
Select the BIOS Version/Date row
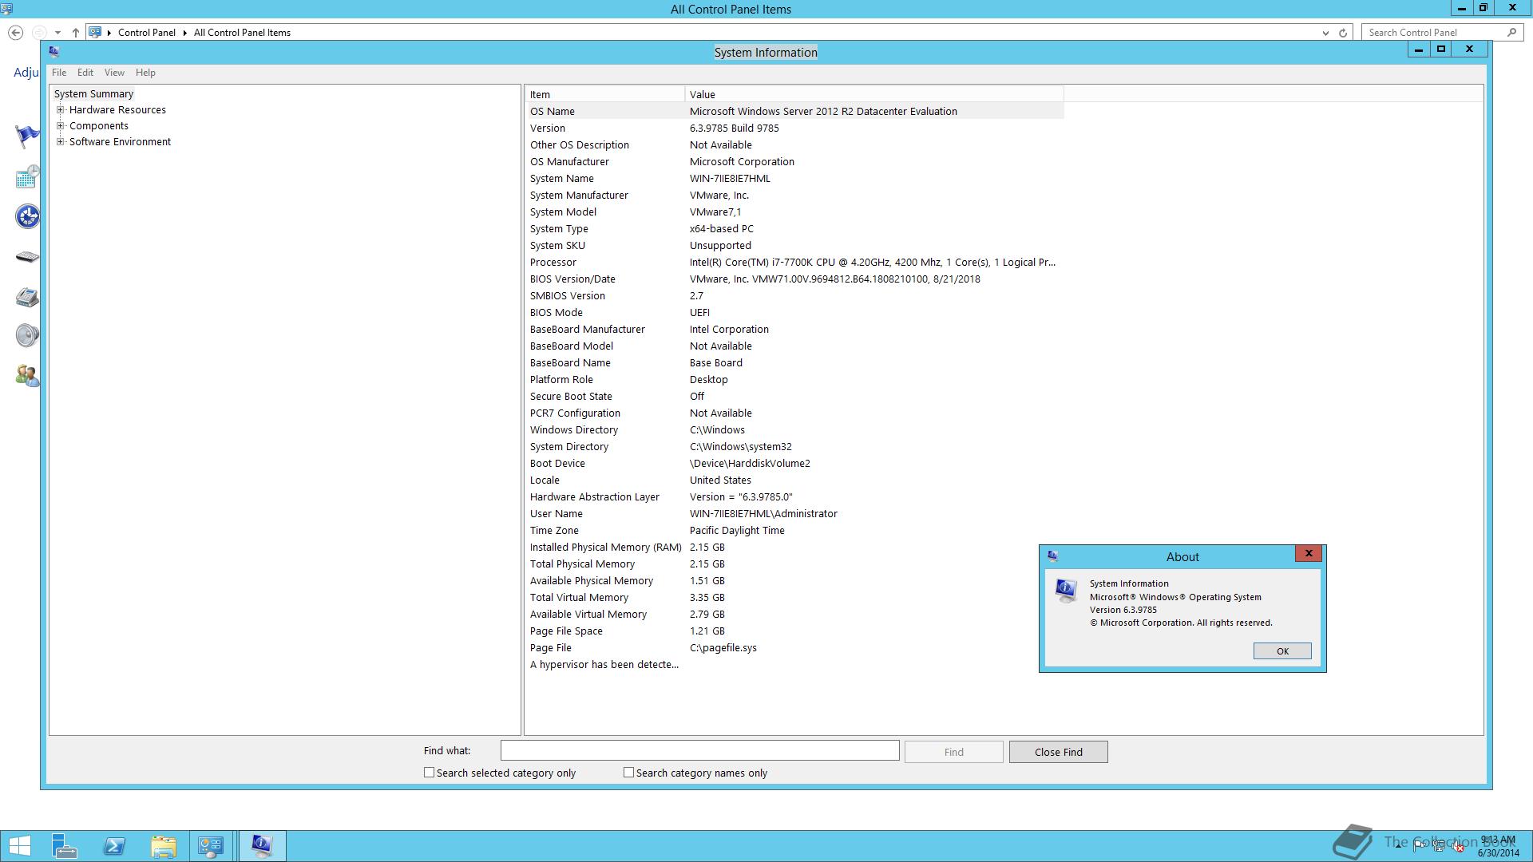tap(794, 279)
